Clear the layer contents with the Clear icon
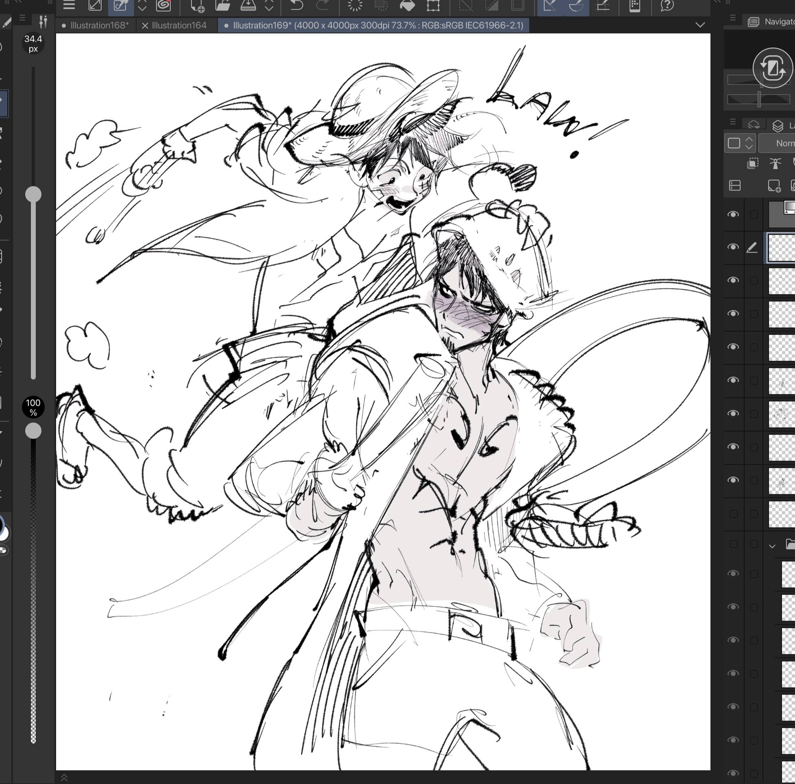The height and width of the screenshot is (784, 795). coord(355,5)
